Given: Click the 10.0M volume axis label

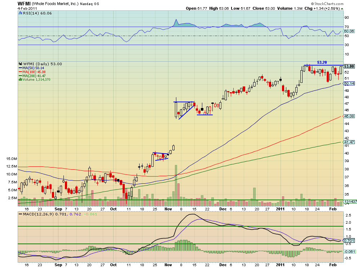Looking at the screenshot, I should pyautogui.click(x=12, y=174).
